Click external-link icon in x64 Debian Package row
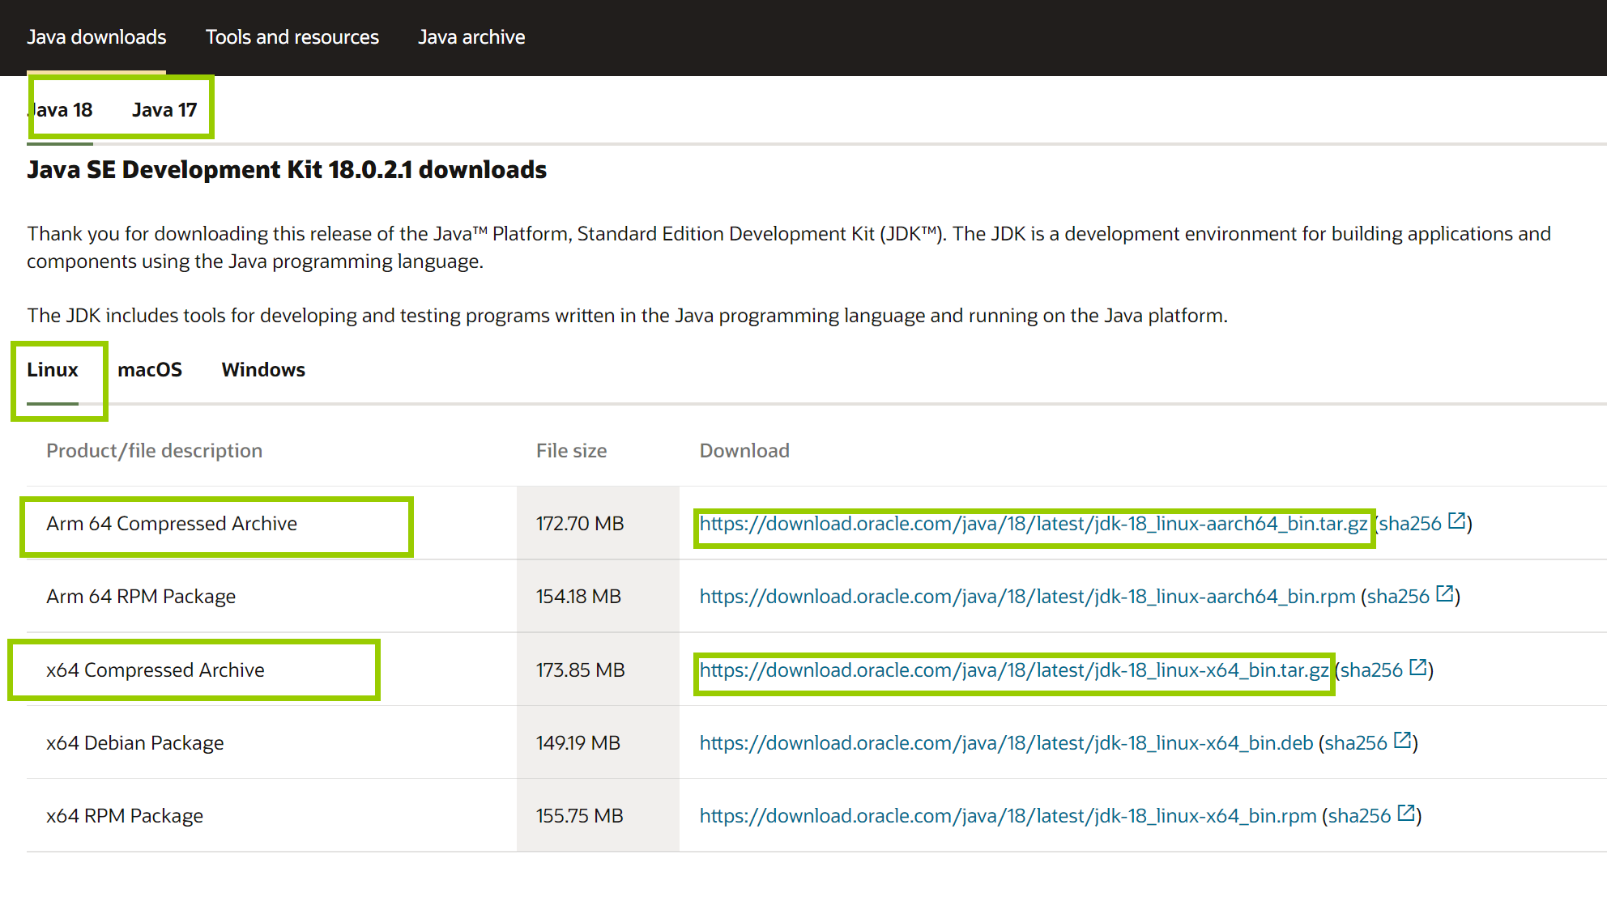1607x897 pixels. 1402,740
